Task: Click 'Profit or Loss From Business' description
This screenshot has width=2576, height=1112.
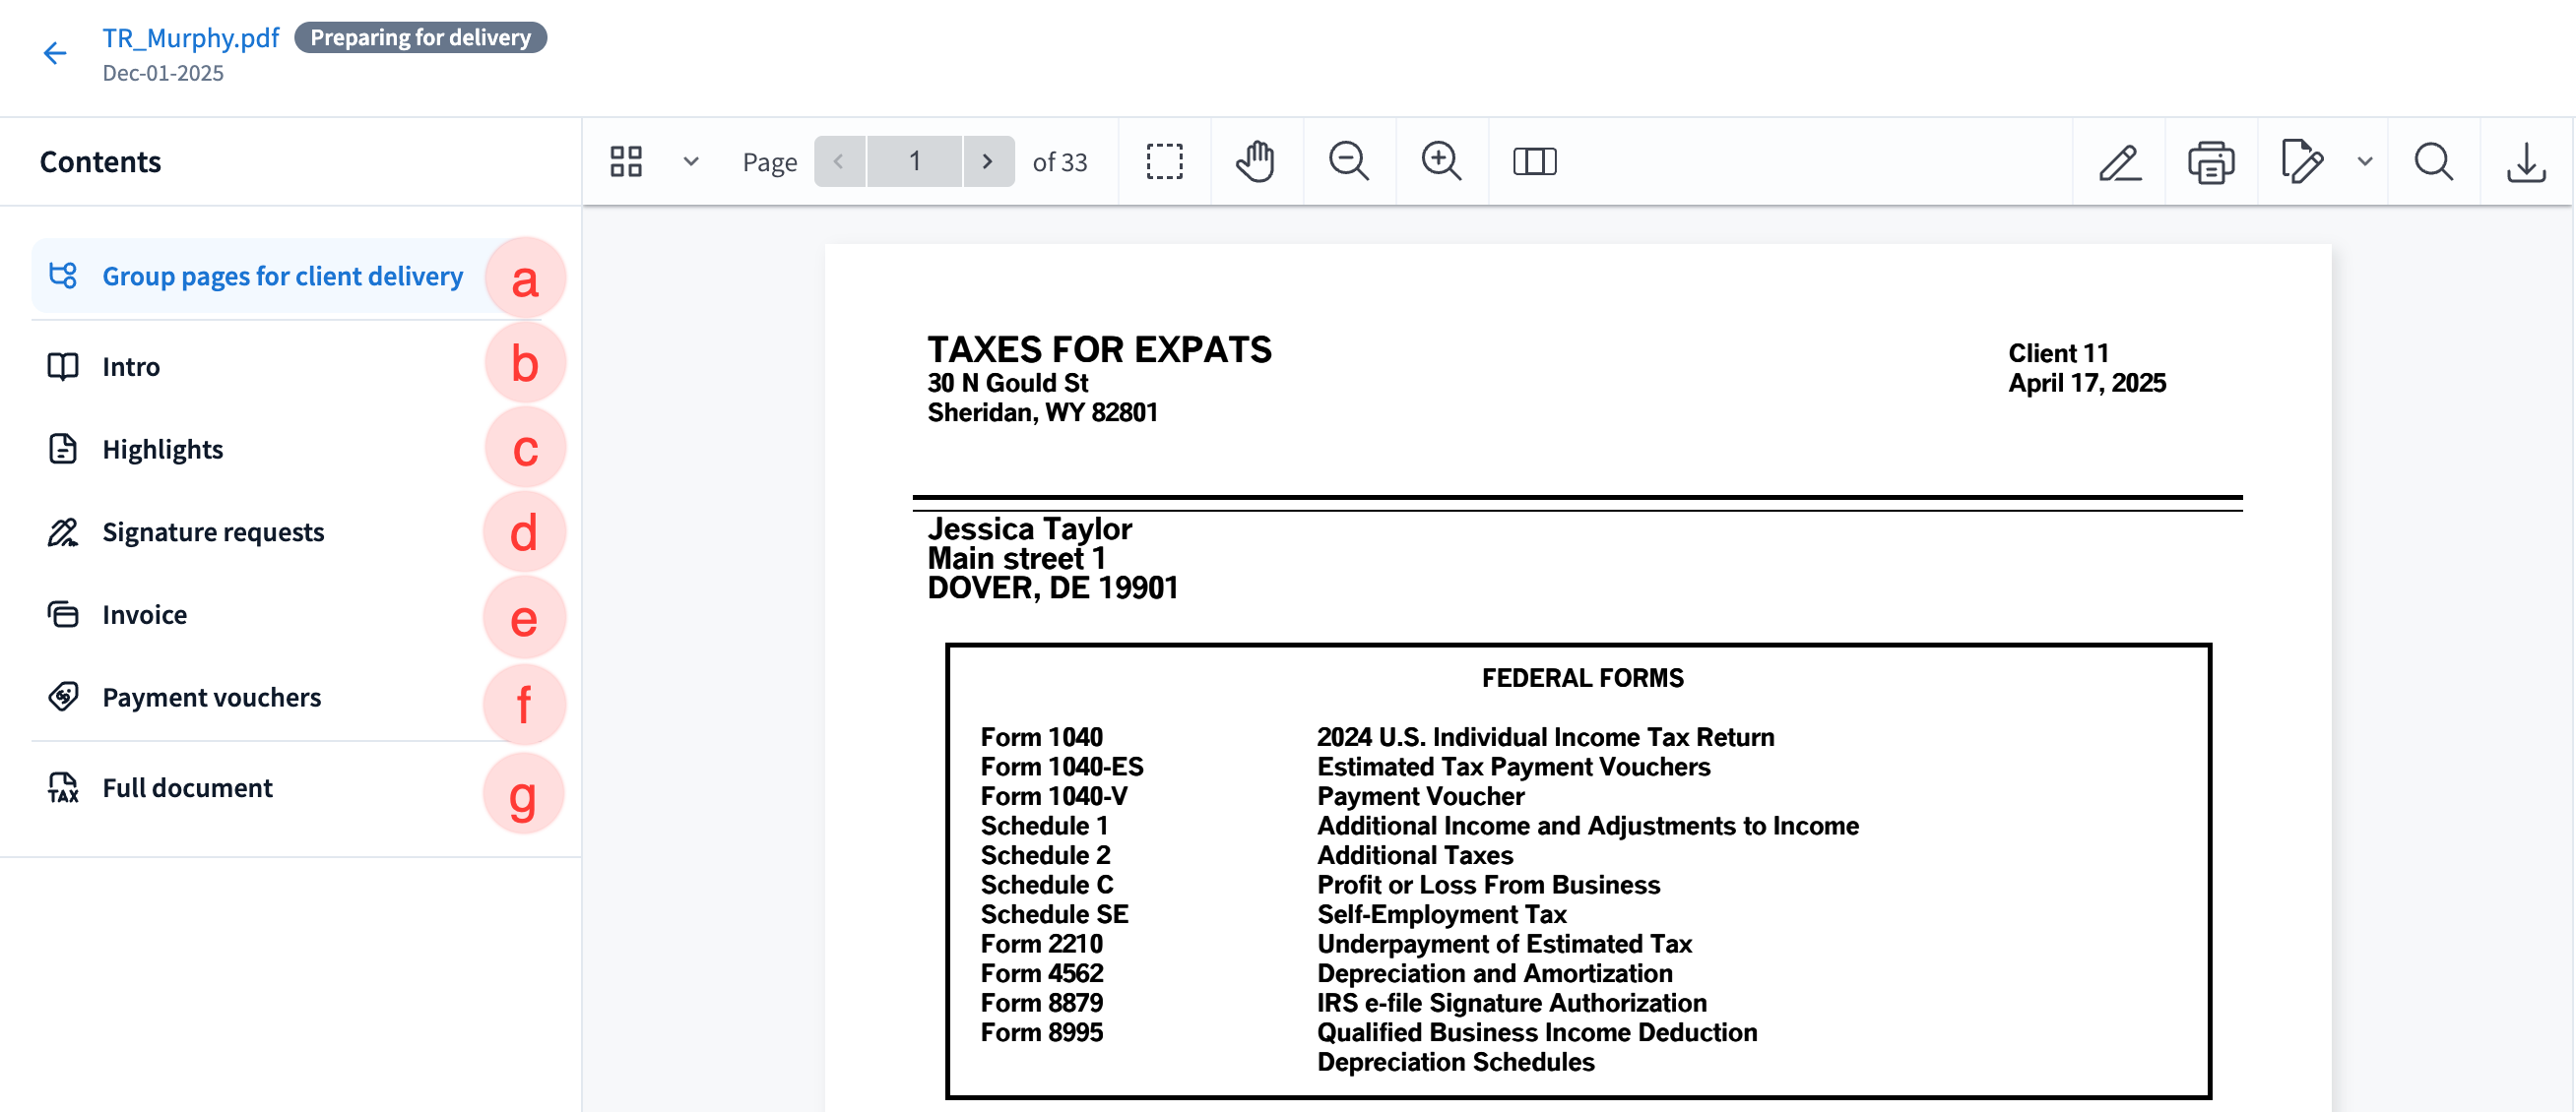Action: click(x=1488, y=886)
